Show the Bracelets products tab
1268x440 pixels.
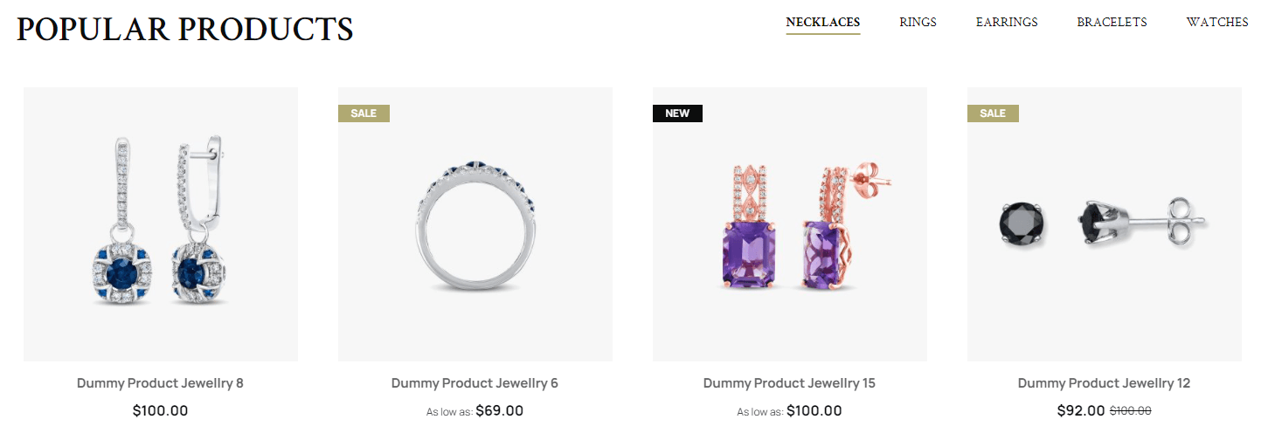coord(1112,23)
